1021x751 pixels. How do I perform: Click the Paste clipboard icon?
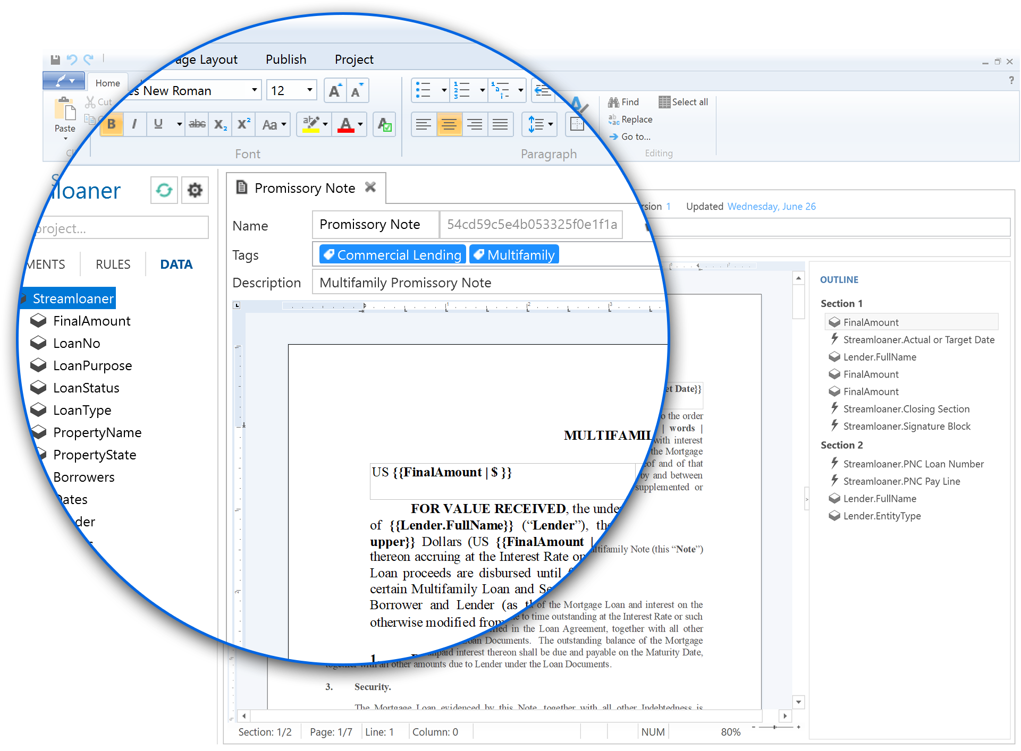coord(65,110)
